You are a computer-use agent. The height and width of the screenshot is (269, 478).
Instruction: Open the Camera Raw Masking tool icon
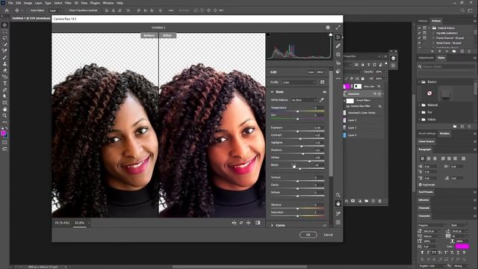pyautogui.click(x=338, y=55)
